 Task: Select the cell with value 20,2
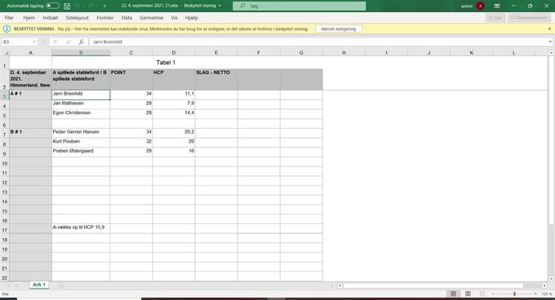point(173,132)
